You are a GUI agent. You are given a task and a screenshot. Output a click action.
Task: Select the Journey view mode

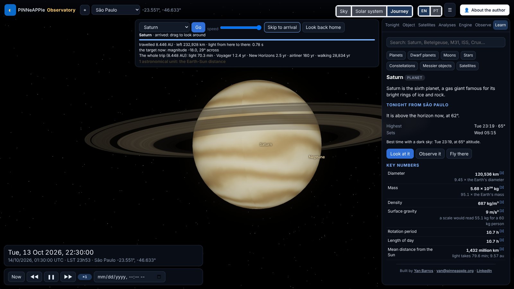coord(399,11)
